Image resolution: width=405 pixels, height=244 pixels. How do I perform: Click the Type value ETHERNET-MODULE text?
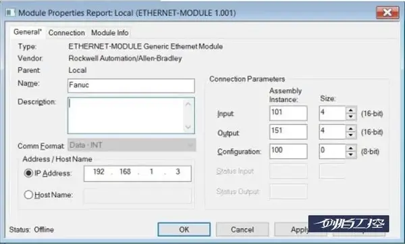click(145, 47)
